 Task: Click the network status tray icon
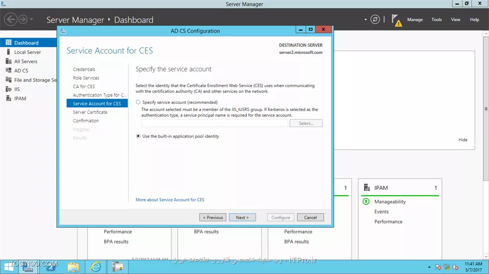446,267
